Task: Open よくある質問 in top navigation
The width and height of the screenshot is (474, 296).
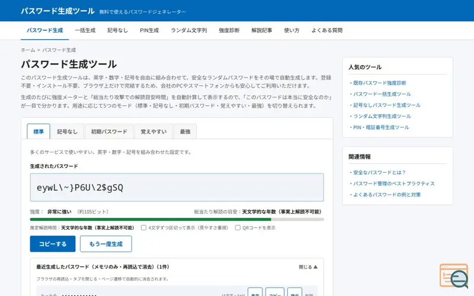Action: point(327,30)
